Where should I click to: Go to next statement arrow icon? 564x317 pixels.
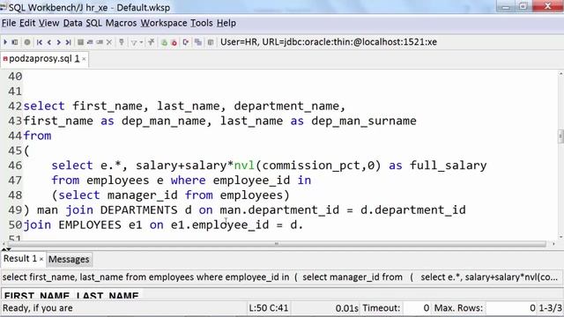point(59,42)
